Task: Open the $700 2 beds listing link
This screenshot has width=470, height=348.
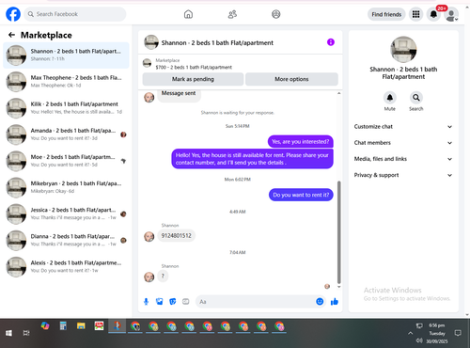Action: tap(194, 67)
